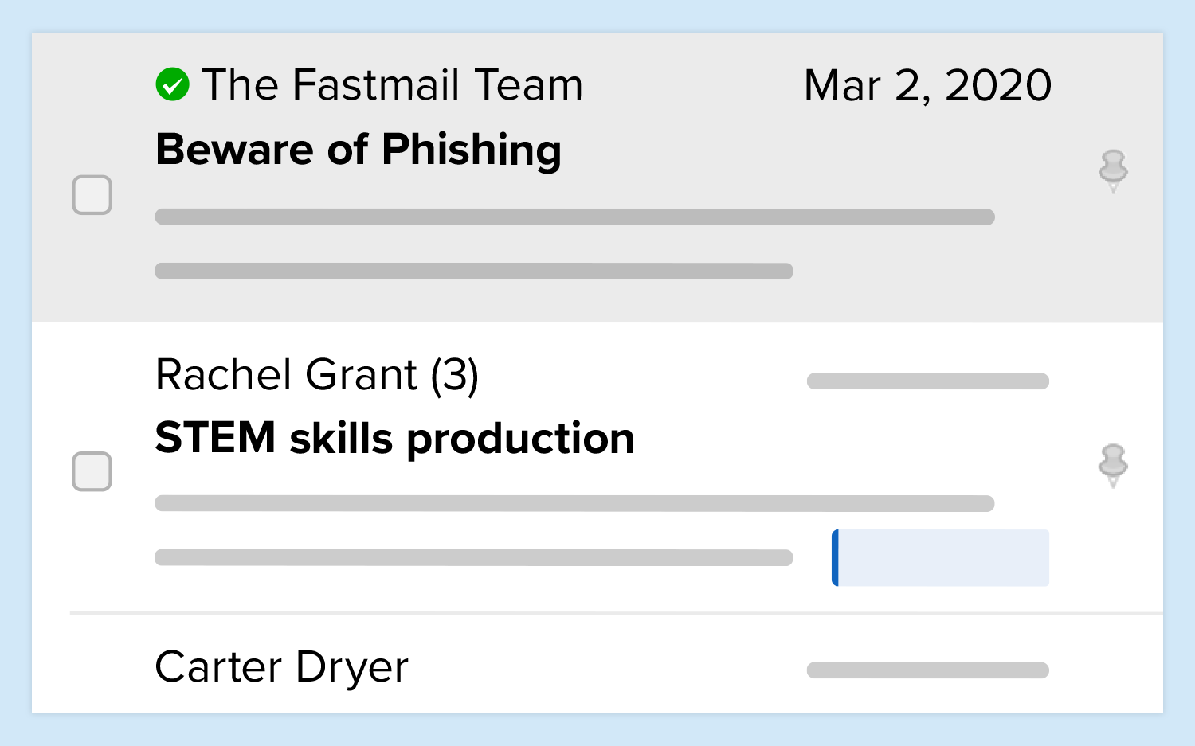Open the Beware of Phishing subject line

coord(358,150)
